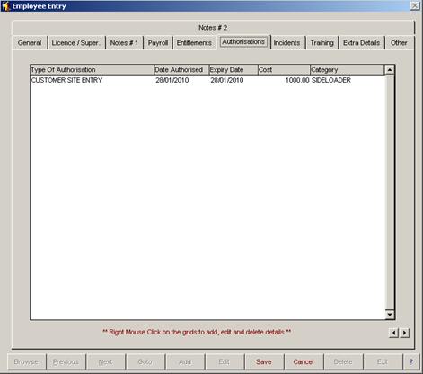Screen dimensions: 423x374
Task: Click the Cost column header
Action: (x=284, y=70)
